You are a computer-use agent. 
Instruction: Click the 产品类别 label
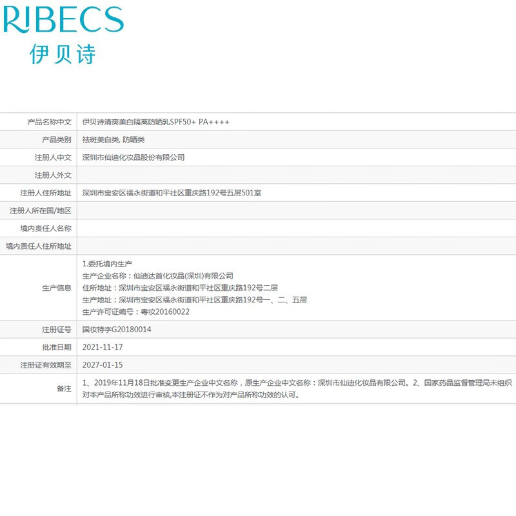pyautogui.click(x=57, y=140)
